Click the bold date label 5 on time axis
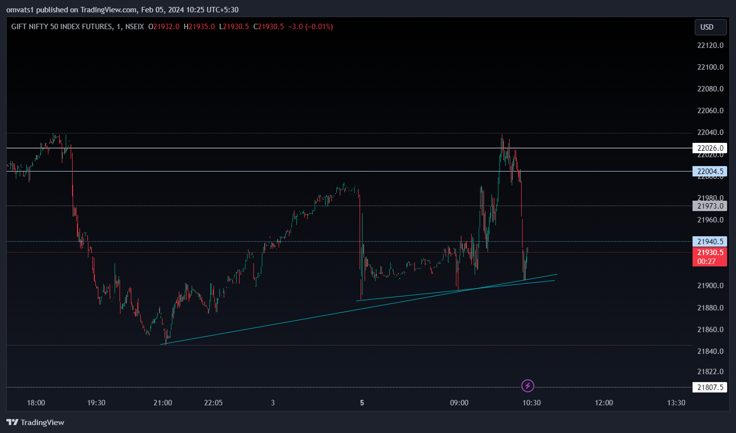 click(x=362, y=403)
